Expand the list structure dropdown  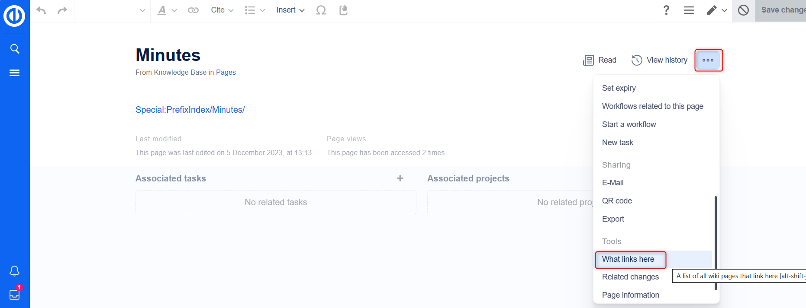coord(255,10)
